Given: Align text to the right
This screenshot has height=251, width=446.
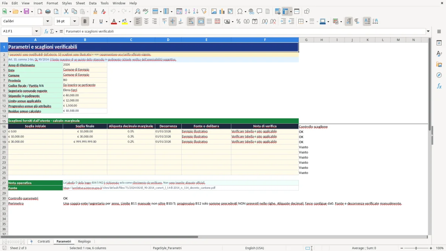Looking at the screenshot, I should pyautogui.click(x=154, y=22).
